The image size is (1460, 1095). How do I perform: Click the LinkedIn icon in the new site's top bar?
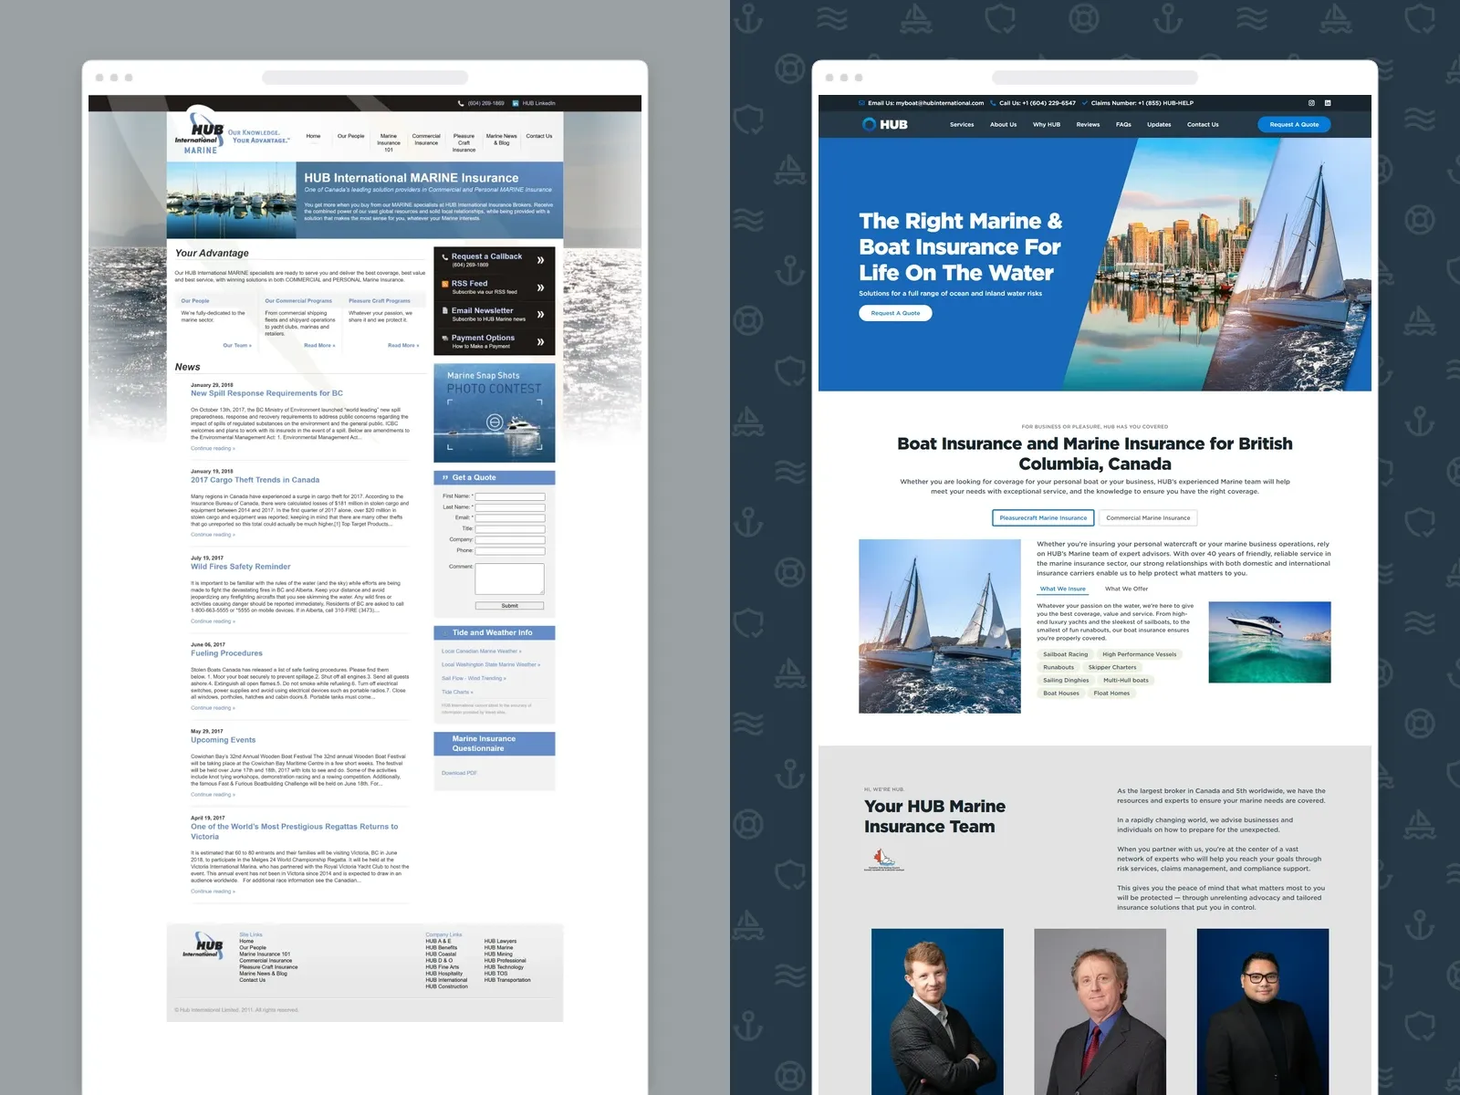(1328, 103)
